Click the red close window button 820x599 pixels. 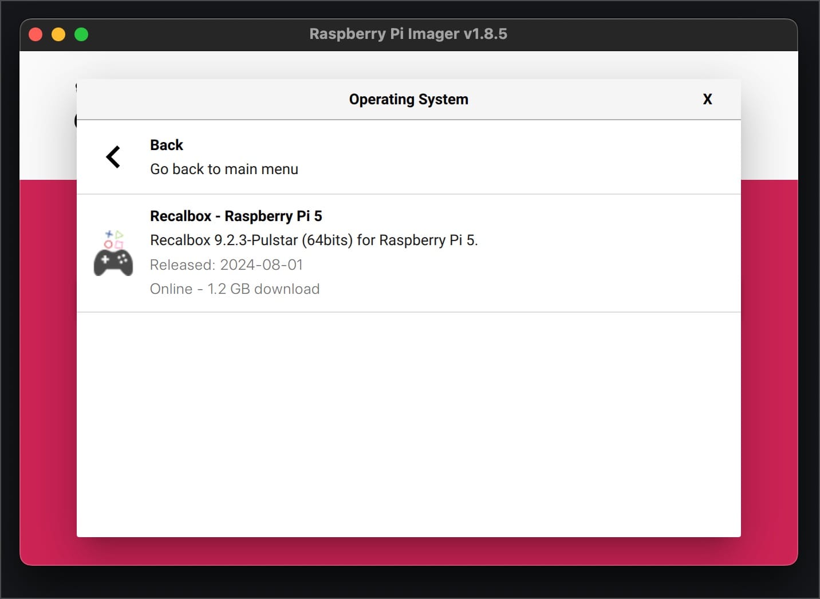[36, 34]
